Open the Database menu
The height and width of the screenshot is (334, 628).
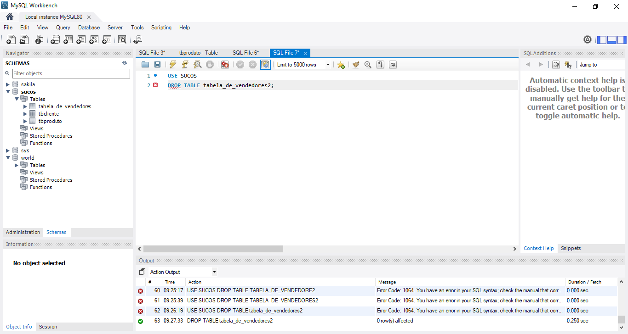coord(89,28)
